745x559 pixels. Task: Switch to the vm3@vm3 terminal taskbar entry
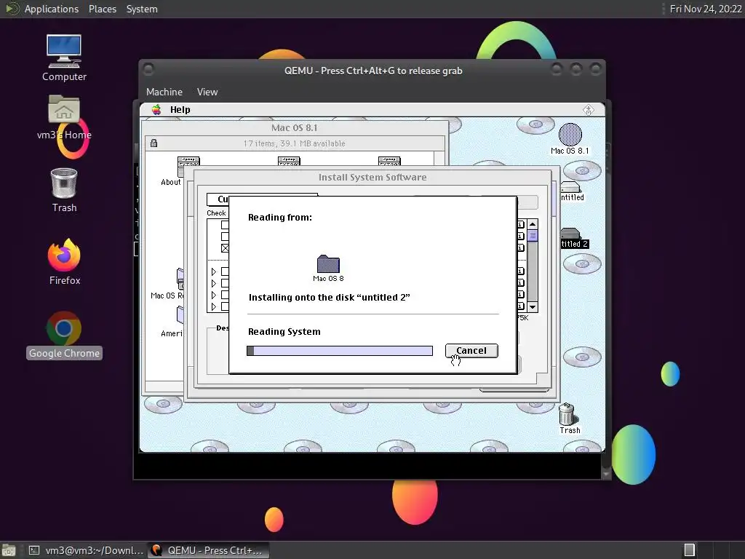tap(86, 550)
